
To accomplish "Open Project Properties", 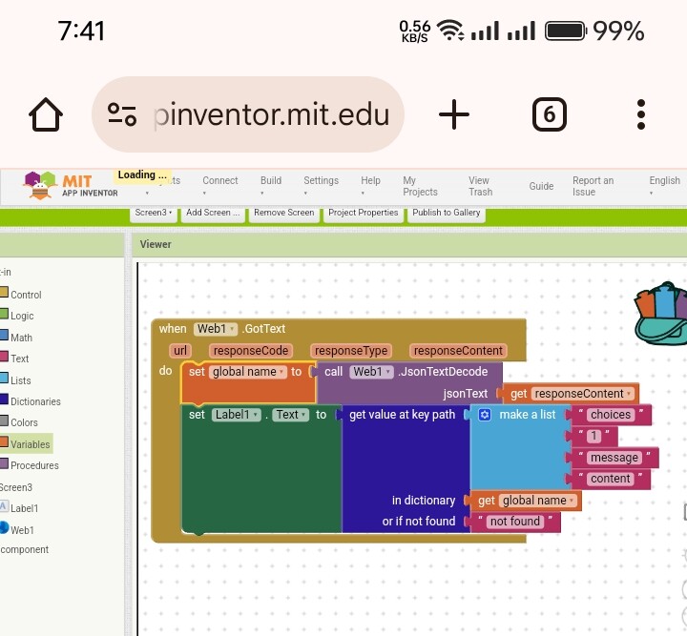I will coord(364,214).
